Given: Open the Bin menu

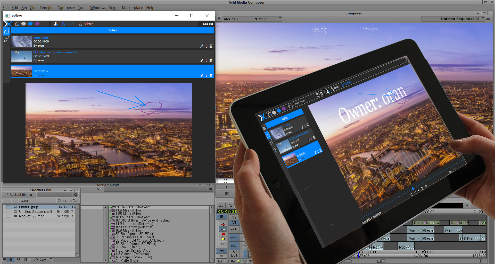Looking at the screenshot, I should (x=24, y=8).
